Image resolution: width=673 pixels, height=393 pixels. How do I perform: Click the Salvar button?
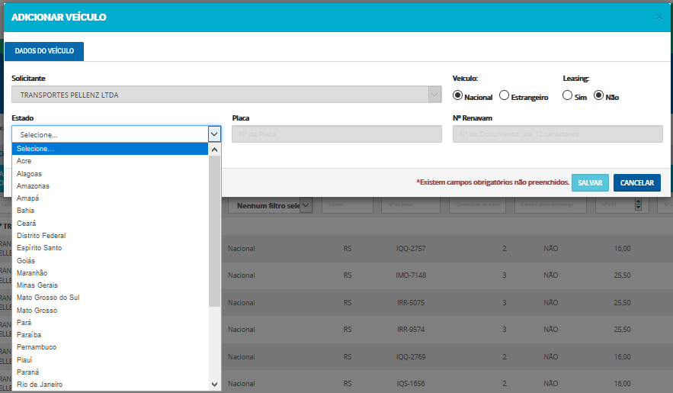tap(590, 183)
